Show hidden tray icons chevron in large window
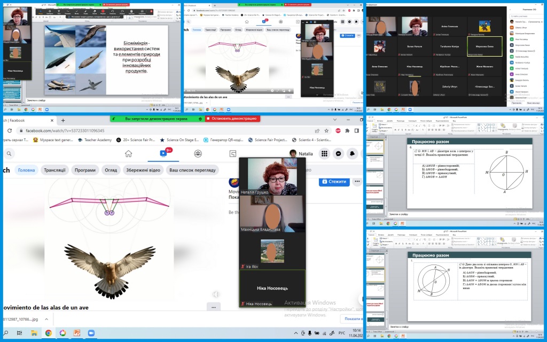547x342 pixels. coord(296,333)
